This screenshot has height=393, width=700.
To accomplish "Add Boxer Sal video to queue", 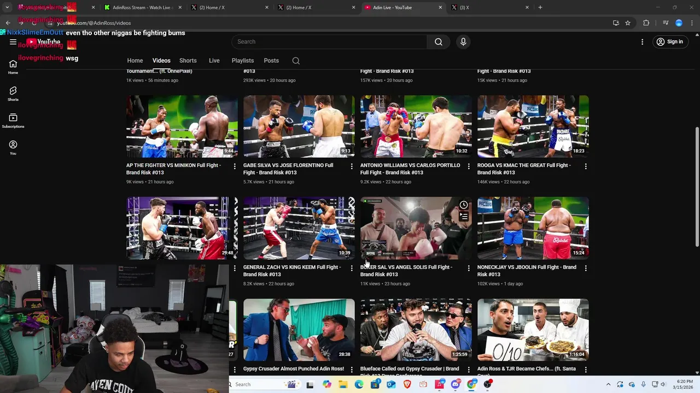I will click(x=464, y=217).
